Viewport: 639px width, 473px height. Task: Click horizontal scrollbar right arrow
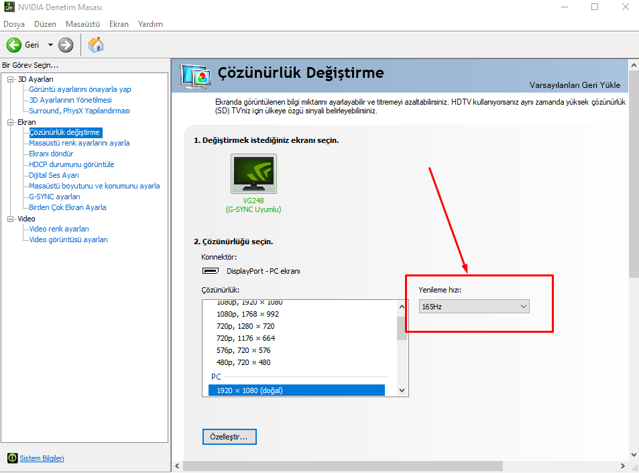(623, 466)
